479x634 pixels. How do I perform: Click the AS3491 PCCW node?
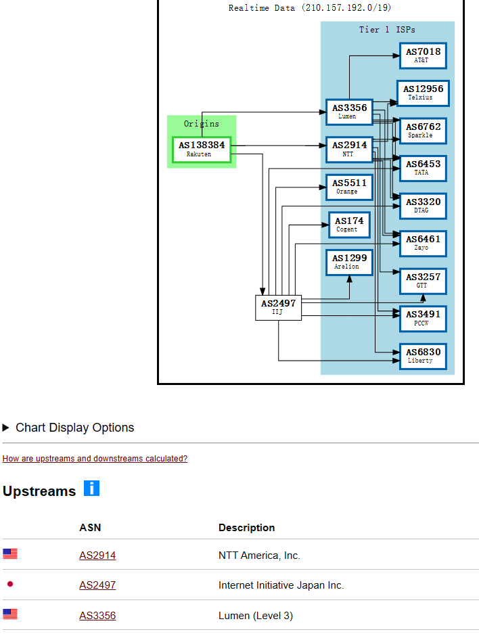tap(424, 319)
